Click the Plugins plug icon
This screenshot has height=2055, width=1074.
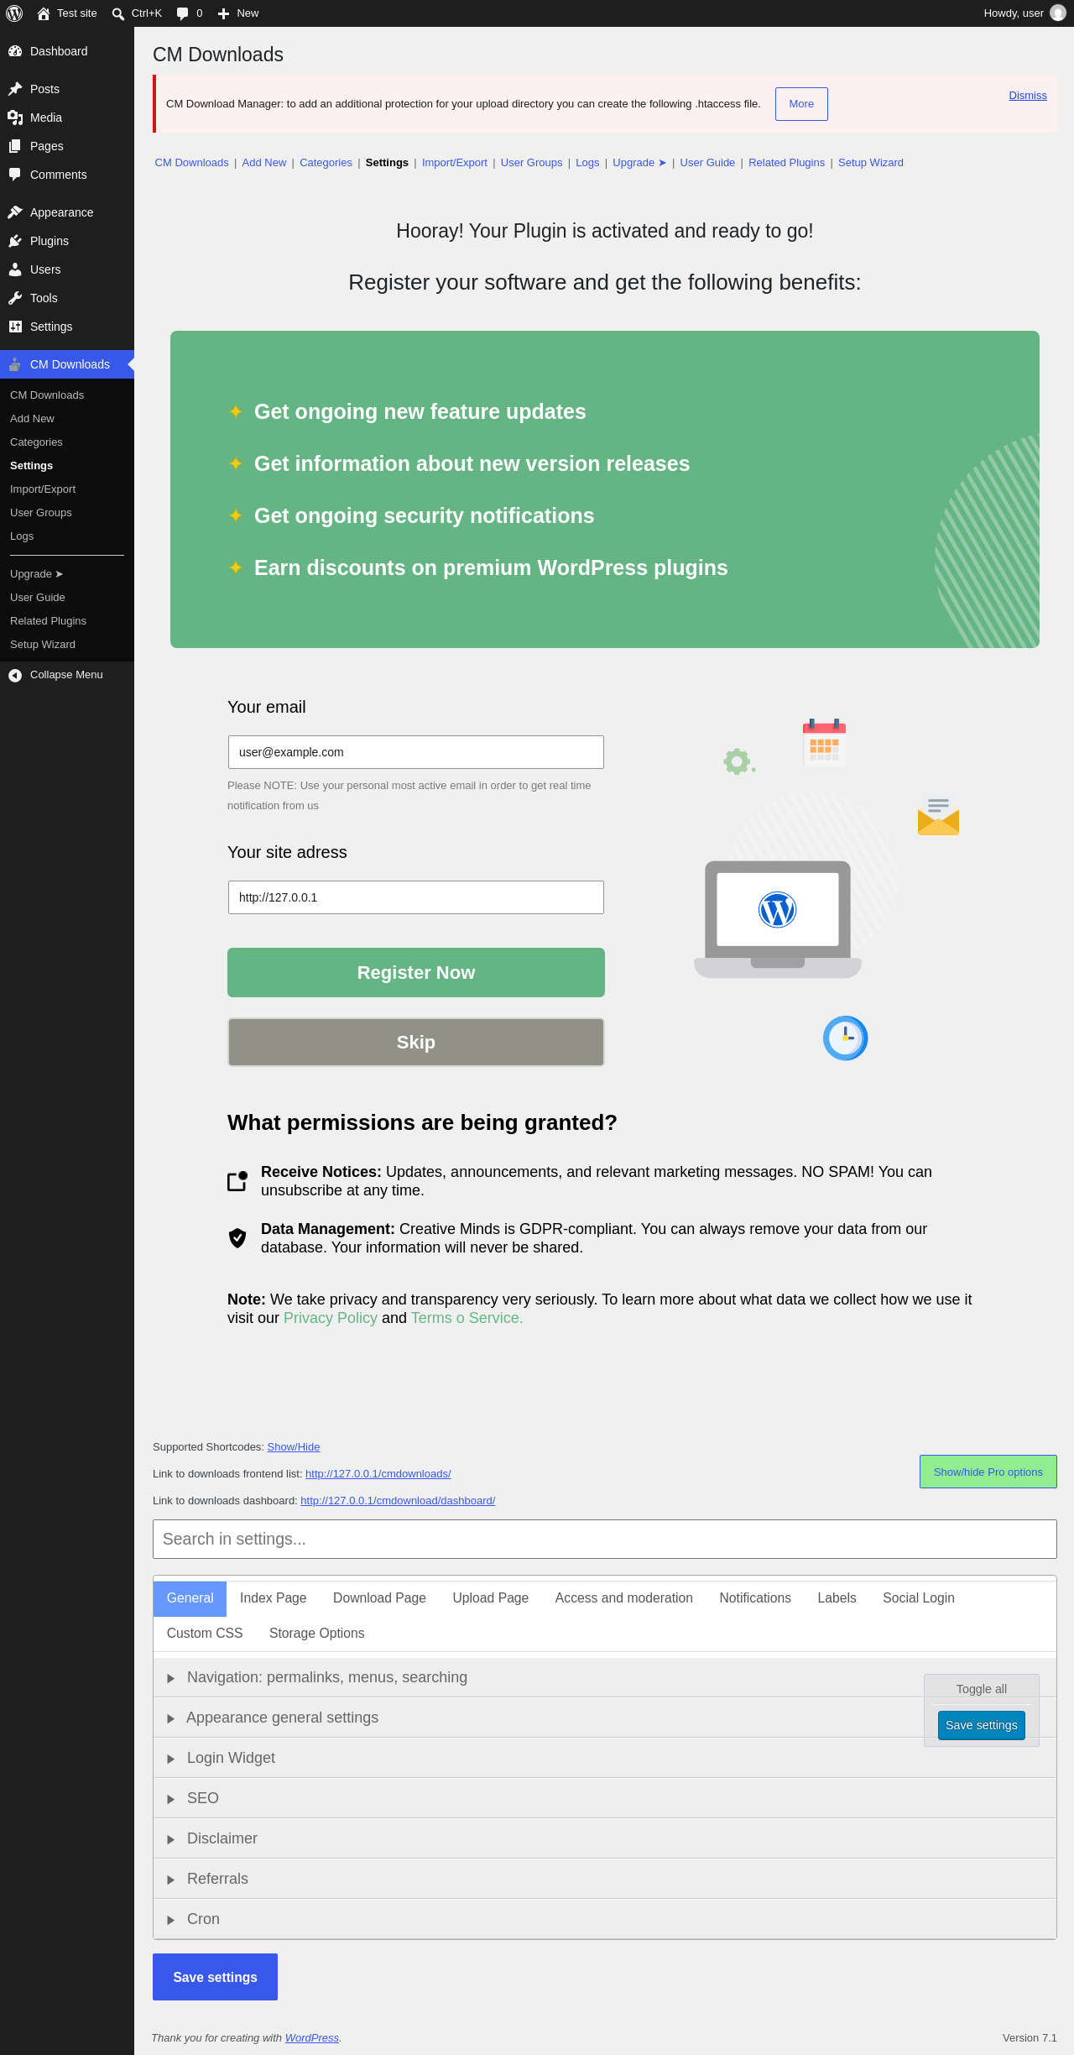[x=15, y=241]
